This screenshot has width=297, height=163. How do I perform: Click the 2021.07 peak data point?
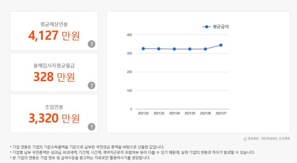tap(221, 45)
